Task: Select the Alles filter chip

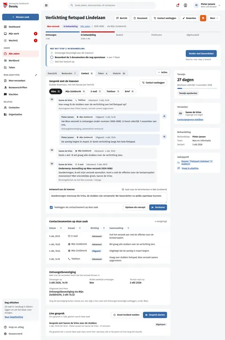Action: click(x=56, y=91)
